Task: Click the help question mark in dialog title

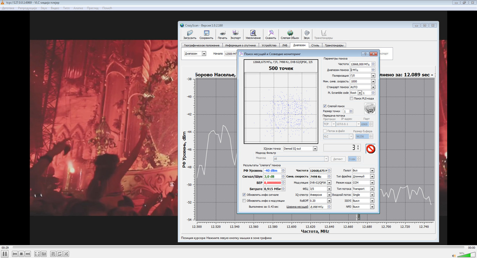Action: [366, 54]
